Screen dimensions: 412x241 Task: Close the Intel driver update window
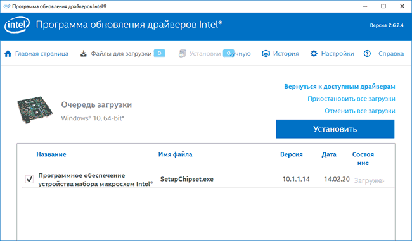click(x=402, y=6)
